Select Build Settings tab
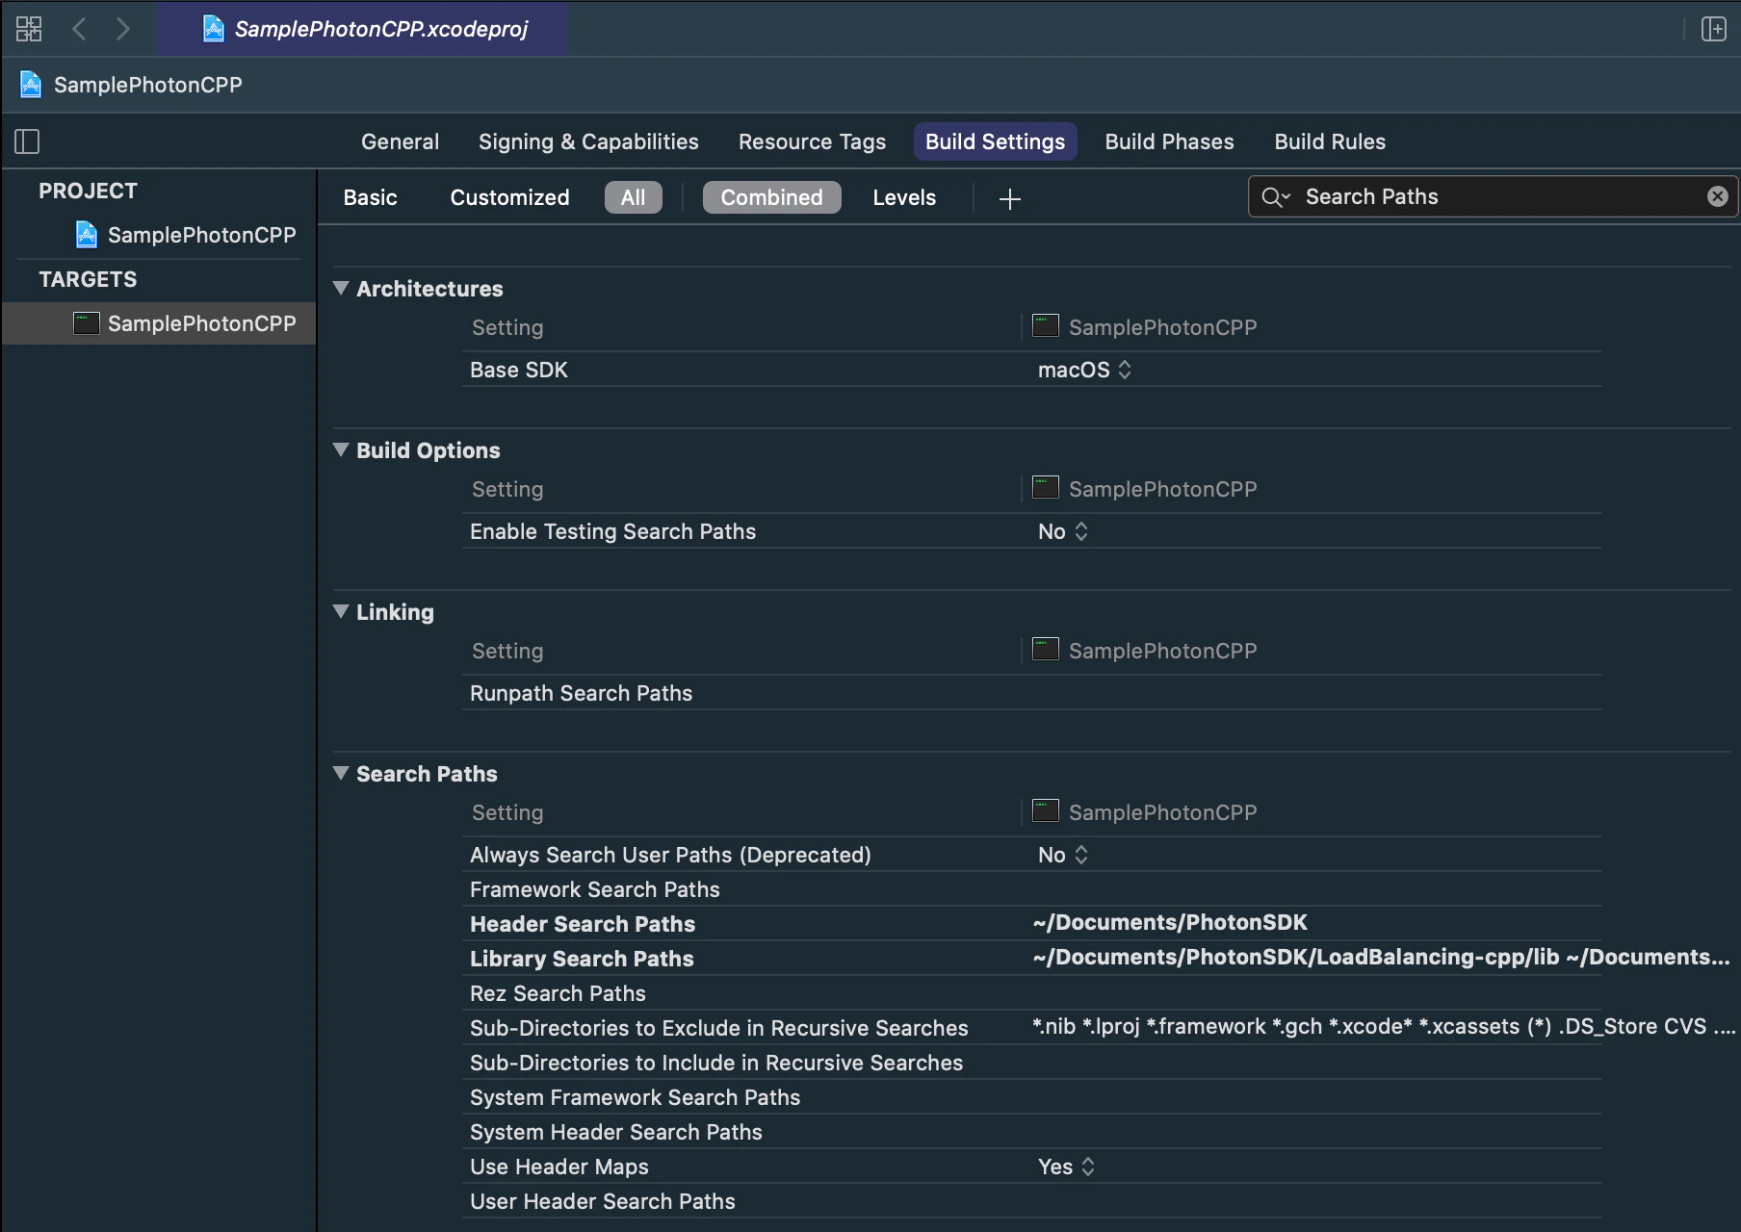This screenshot has width=1741, height=1232. click(996, 141)
